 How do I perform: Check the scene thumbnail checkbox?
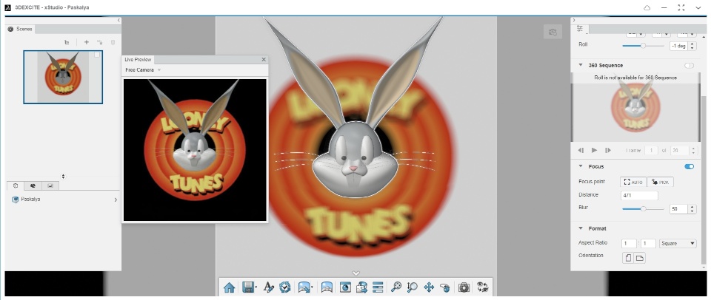point(97,55)
